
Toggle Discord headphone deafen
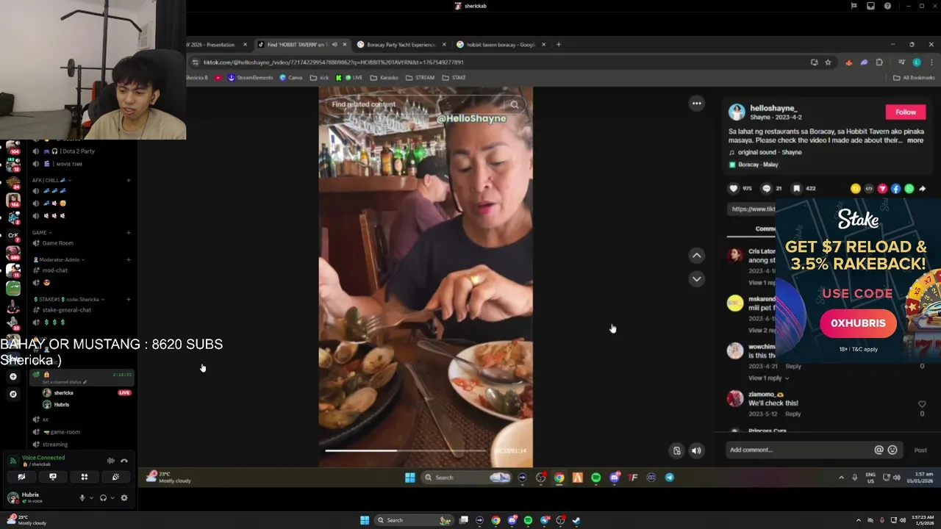[103, 497]
